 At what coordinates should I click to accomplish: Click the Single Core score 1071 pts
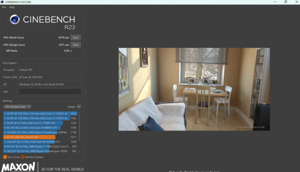point(64,45)
